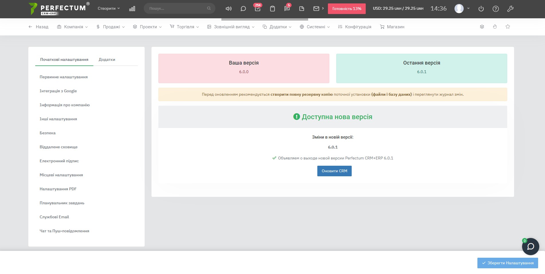Image resolution: width=545 pixels, height=274 pixels.
Task: Expand the Зовнішній вигляд menu
Action: click(231, 27)
